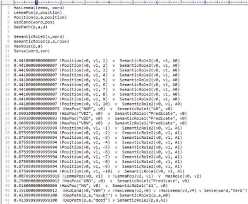Viewport: 248px width, 204px height.
Task: Click ruler column mark 9
Action: point(229,2)
